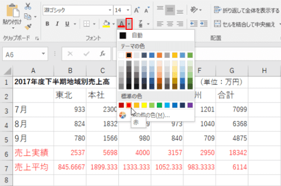Click Increase Indent icon
This screenshot has height=186, width=281.
204,24
